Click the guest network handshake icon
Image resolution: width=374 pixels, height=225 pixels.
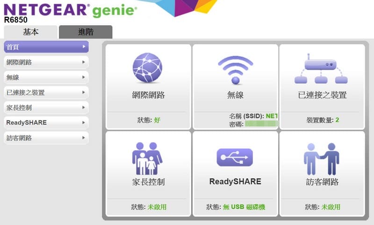point(322,159)
